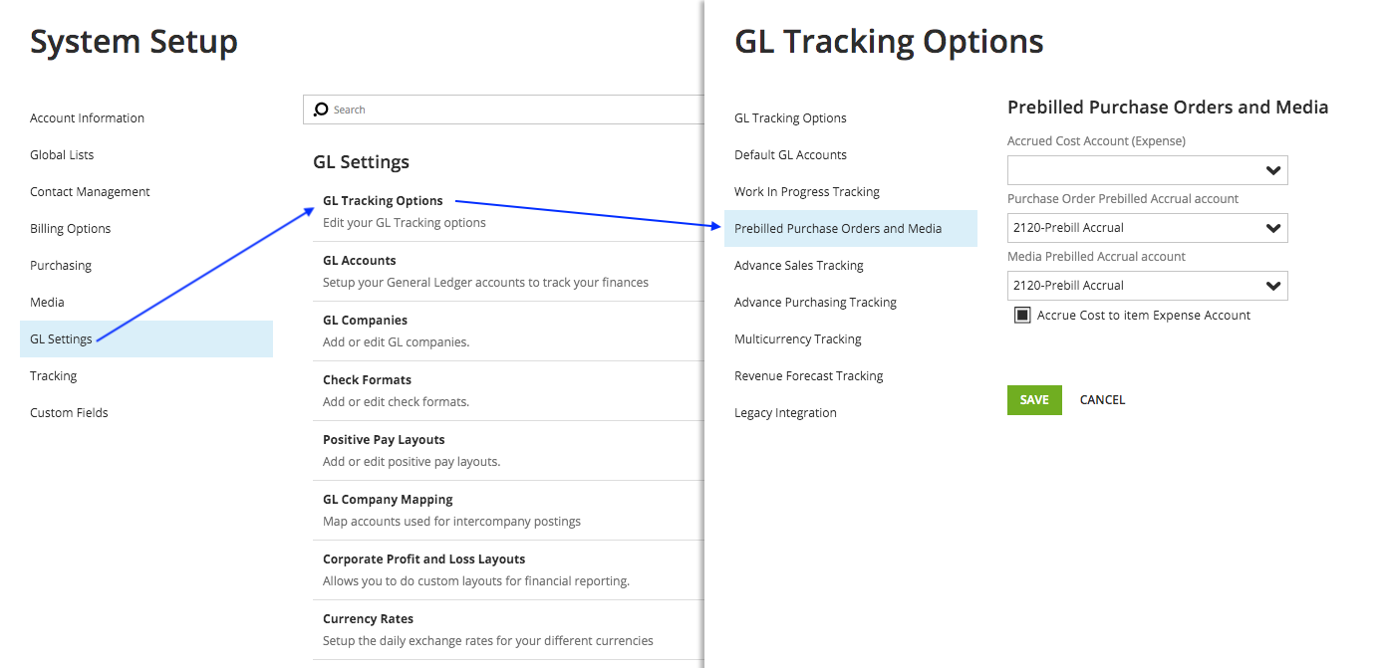This screenshot has height=668, width=1388.
Task: Toggle Accrue Cost to item Expense Account checkbox
Action: point(1022,316)
